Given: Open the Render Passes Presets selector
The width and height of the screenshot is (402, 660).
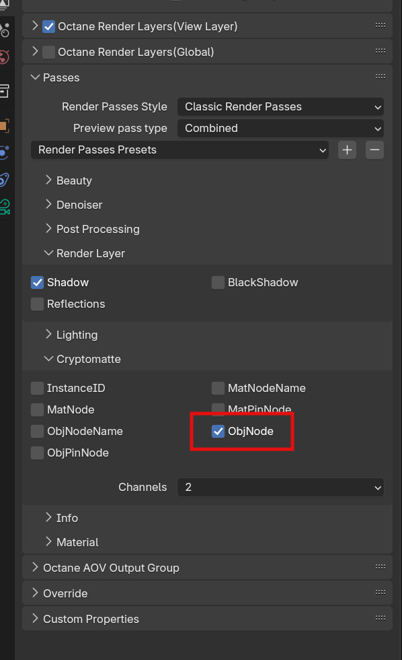Looking at the screenshot, I should tap(179, 150).
